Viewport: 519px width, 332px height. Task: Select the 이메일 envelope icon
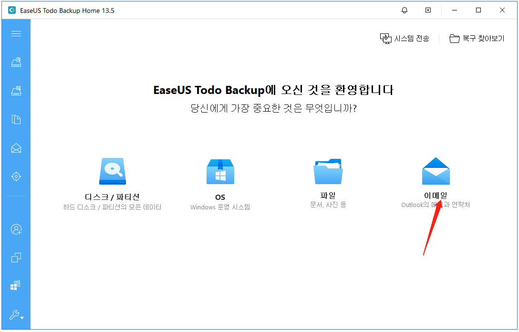click(x=436, y=171)
